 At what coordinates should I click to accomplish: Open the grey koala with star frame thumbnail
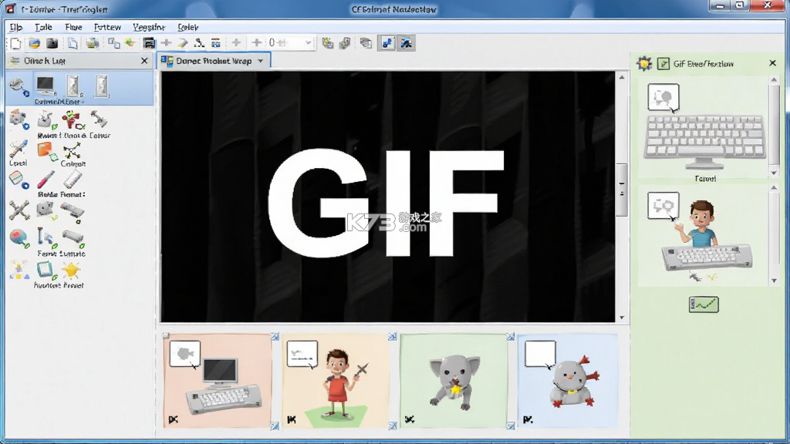pos(454,381)
